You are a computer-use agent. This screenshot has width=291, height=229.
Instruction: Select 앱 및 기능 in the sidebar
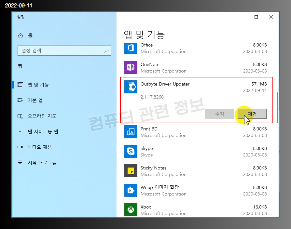coord(38,85)
